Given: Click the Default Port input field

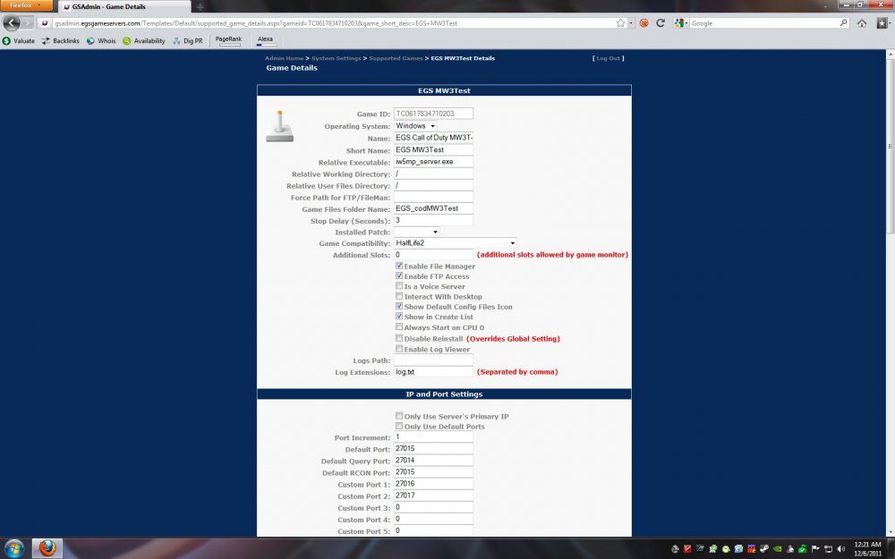Looking at the screenshot, I should point(433,449).
